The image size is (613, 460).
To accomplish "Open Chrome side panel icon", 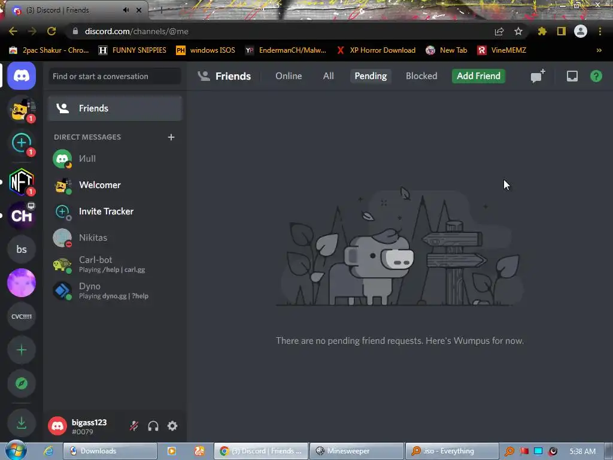I will (562, 31).
